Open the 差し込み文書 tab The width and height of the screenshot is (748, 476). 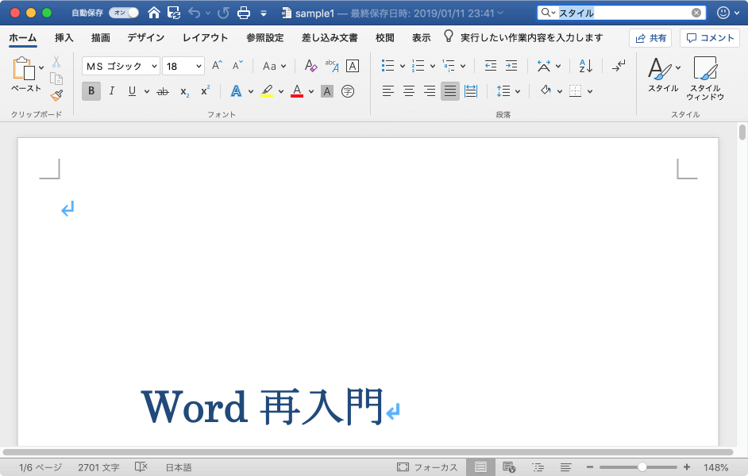pyautogui.click(x=330, y=37)
